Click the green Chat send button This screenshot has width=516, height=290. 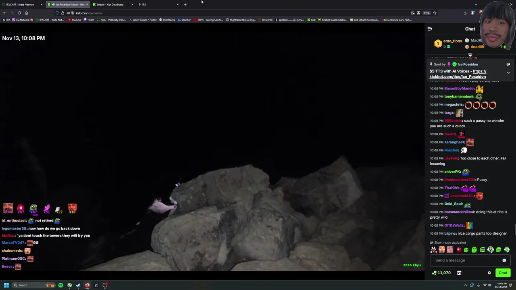[503, 273]
